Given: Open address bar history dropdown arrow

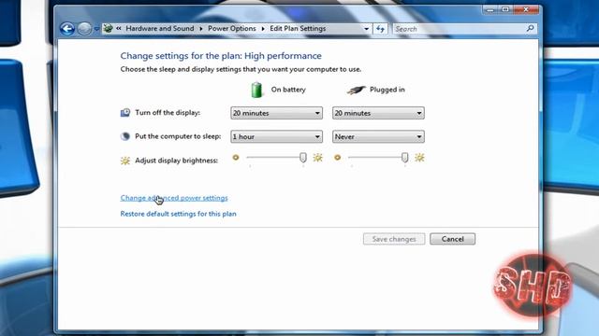Looking at the screenshot, I should (366, 29).
